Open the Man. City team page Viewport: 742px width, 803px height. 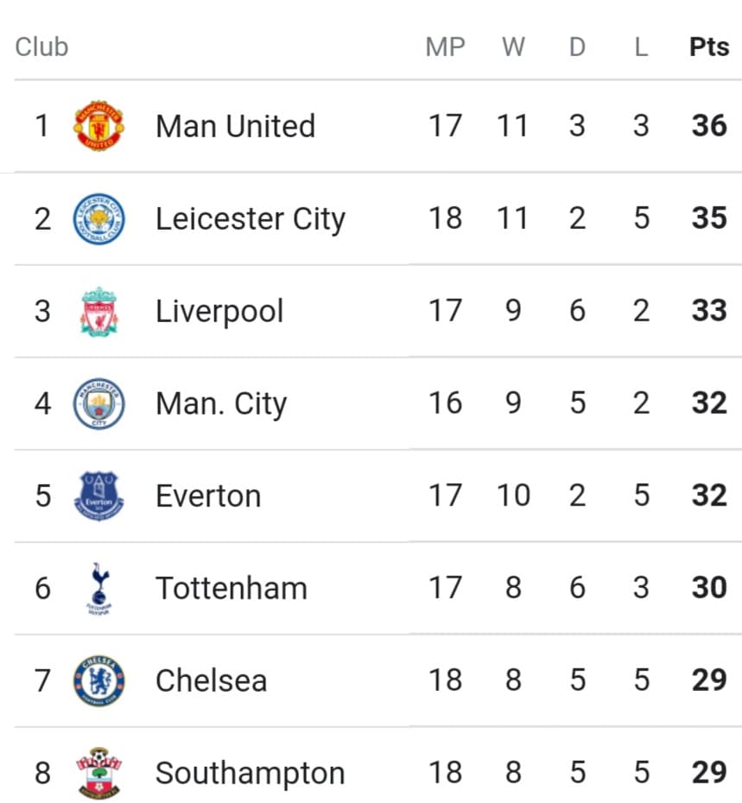[221, 404]
